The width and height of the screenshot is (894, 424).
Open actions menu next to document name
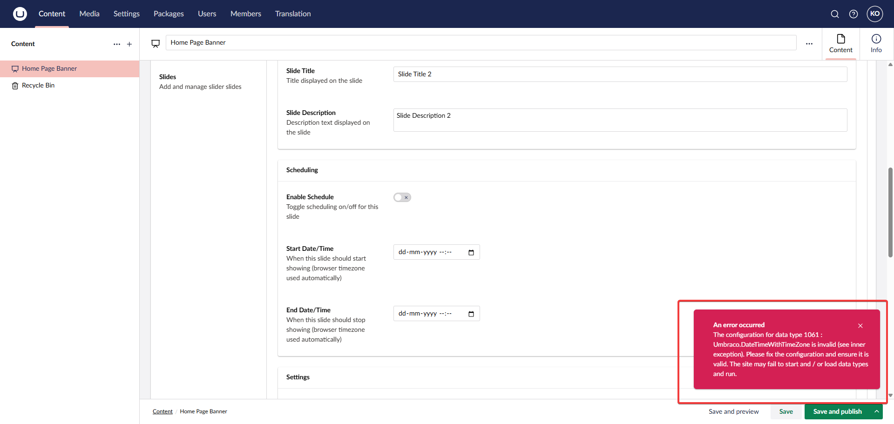tap(809, 44)
